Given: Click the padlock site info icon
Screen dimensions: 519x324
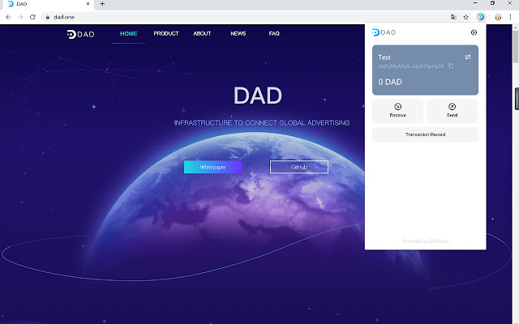Looking at the screenshot, I should click(x=48, y=17).
